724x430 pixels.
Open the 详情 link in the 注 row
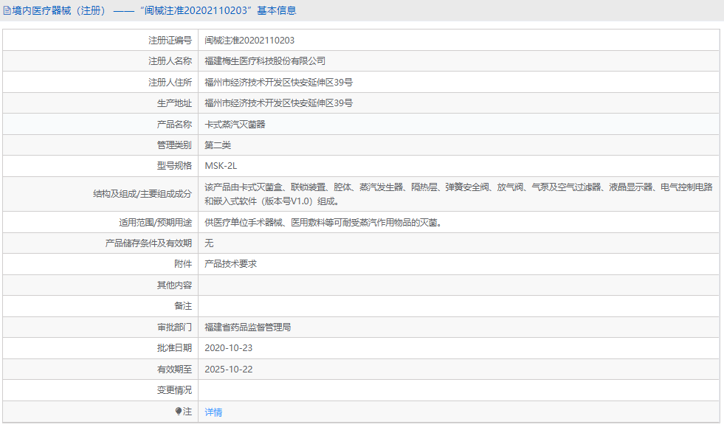click(213, 412)
